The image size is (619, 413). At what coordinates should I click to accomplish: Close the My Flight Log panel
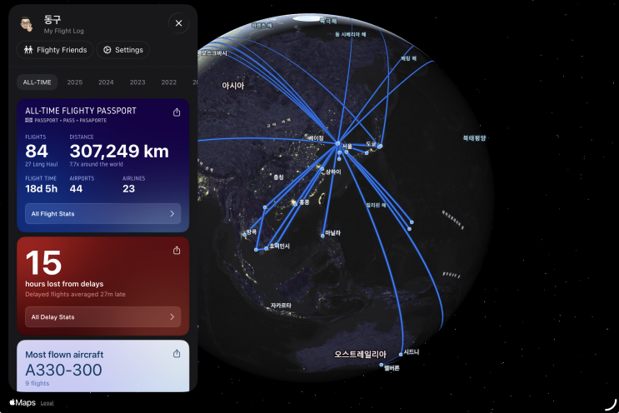click(x=178, y=23)
